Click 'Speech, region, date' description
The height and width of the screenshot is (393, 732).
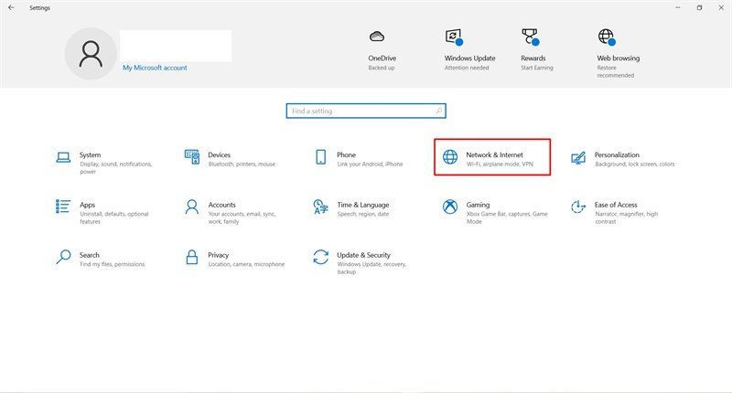coord(362,214)
